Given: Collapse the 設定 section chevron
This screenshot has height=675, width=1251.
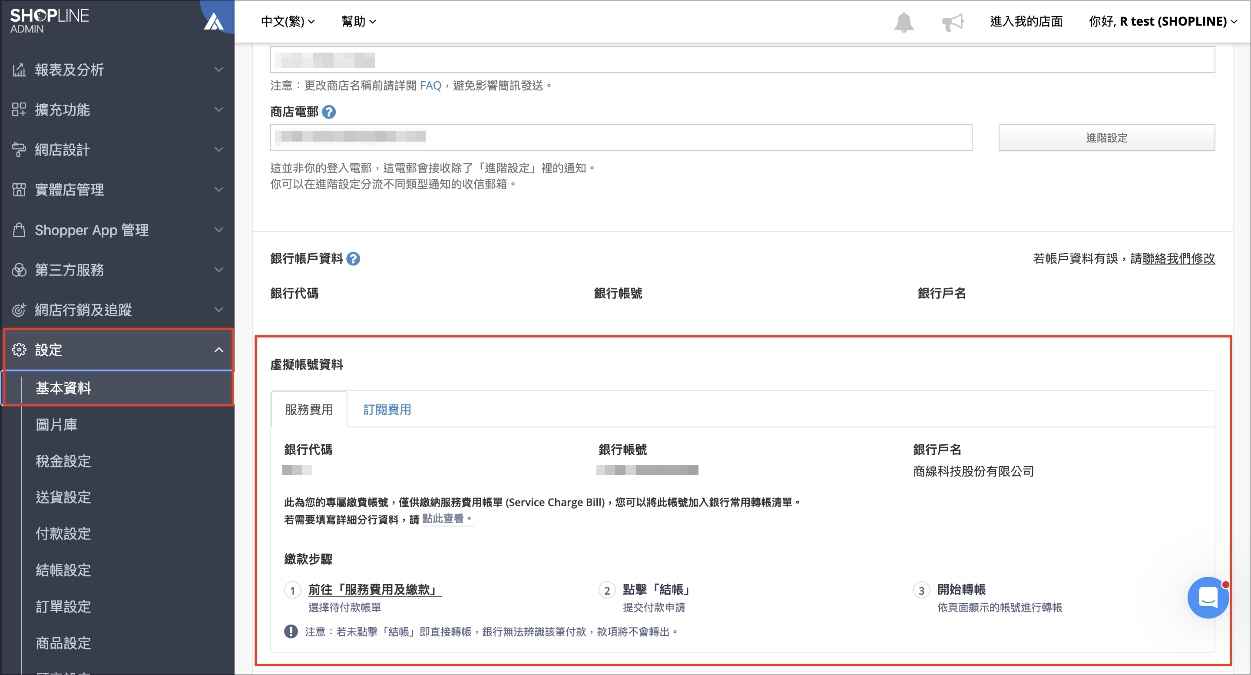Looking at the screenshot, I should point(219,350).
